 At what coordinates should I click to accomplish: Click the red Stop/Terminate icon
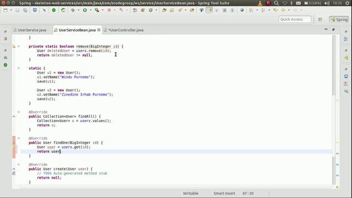pos(109,10)
